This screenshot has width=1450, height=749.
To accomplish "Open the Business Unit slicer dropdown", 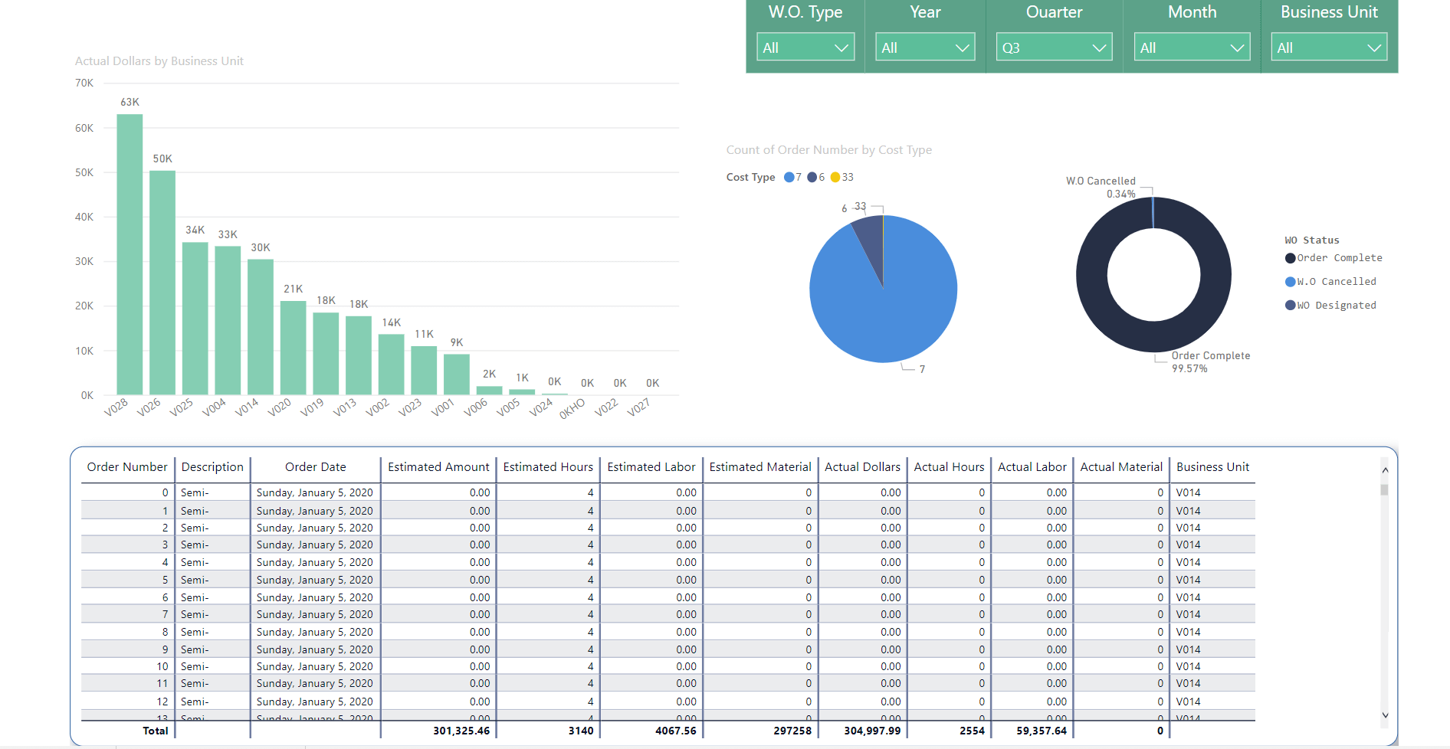I will point(1329,47).
